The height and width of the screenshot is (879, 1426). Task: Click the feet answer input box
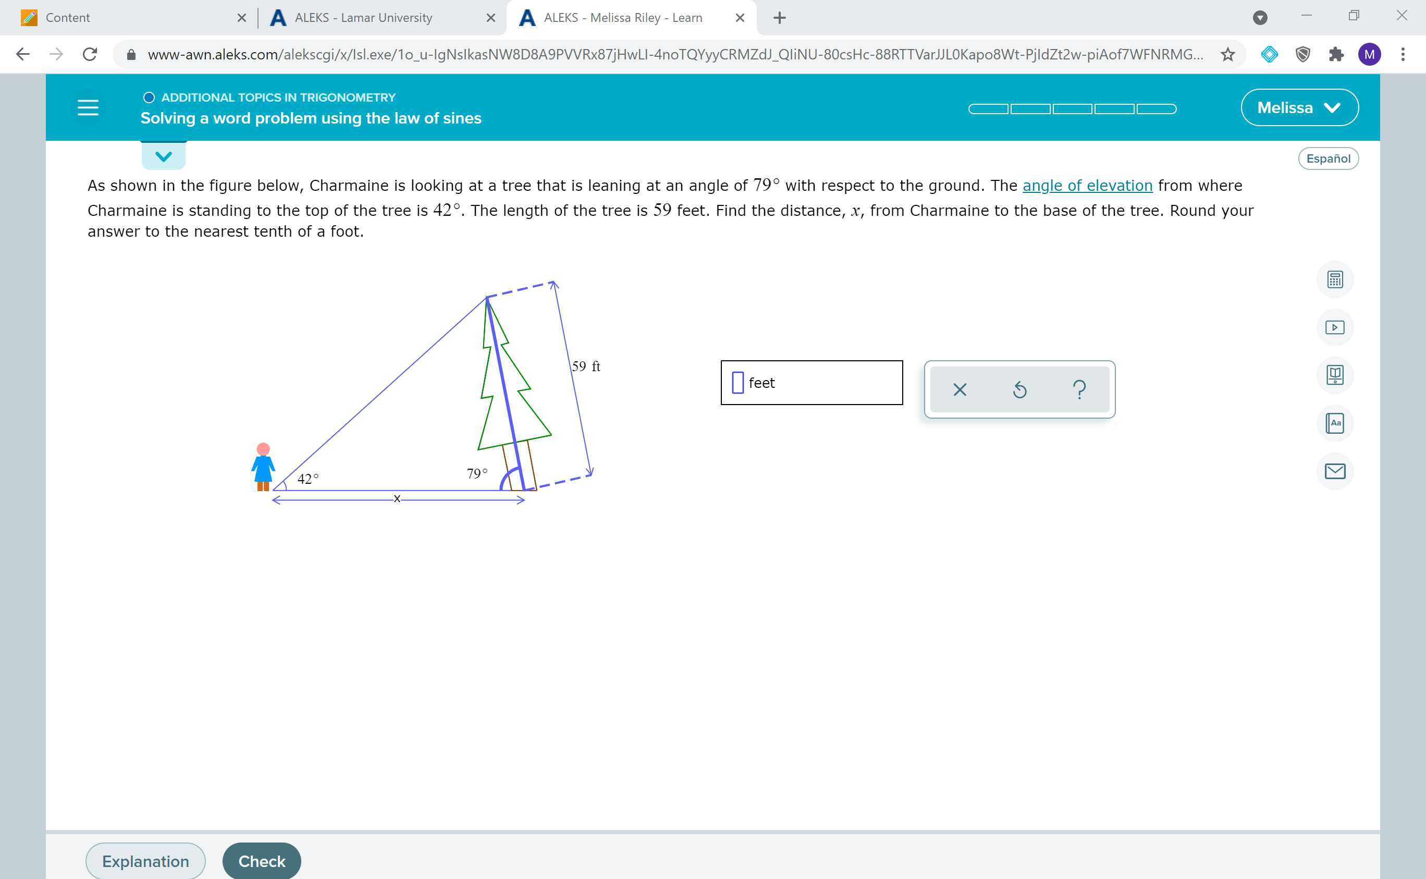pyautogui.click(x=811, y=383)
